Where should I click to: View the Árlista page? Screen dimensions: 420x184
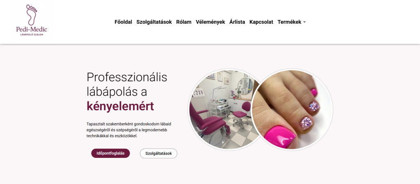point(237,22)
